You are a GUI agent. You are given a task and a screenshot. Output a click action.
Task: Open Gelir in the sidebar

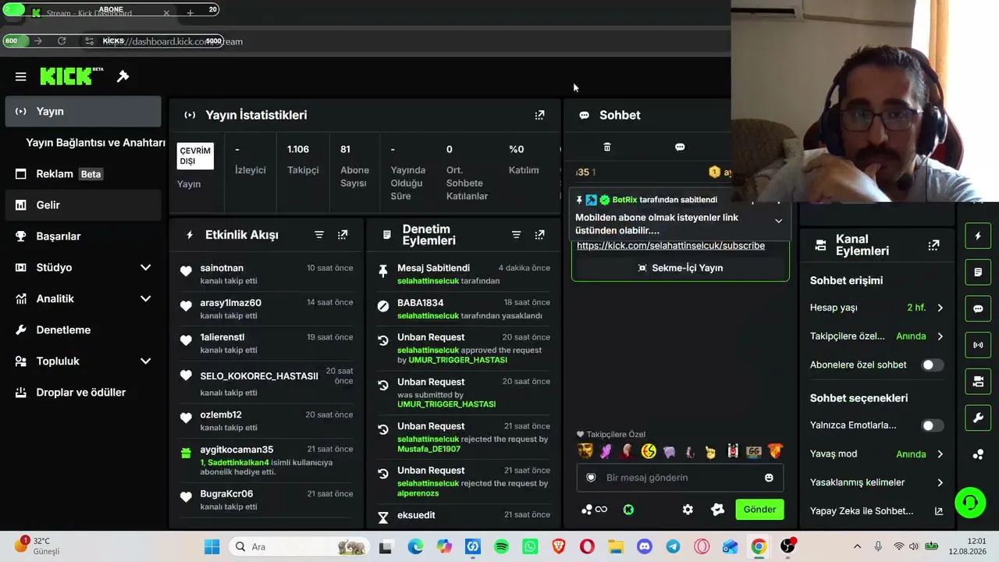(x=83, y=205)
